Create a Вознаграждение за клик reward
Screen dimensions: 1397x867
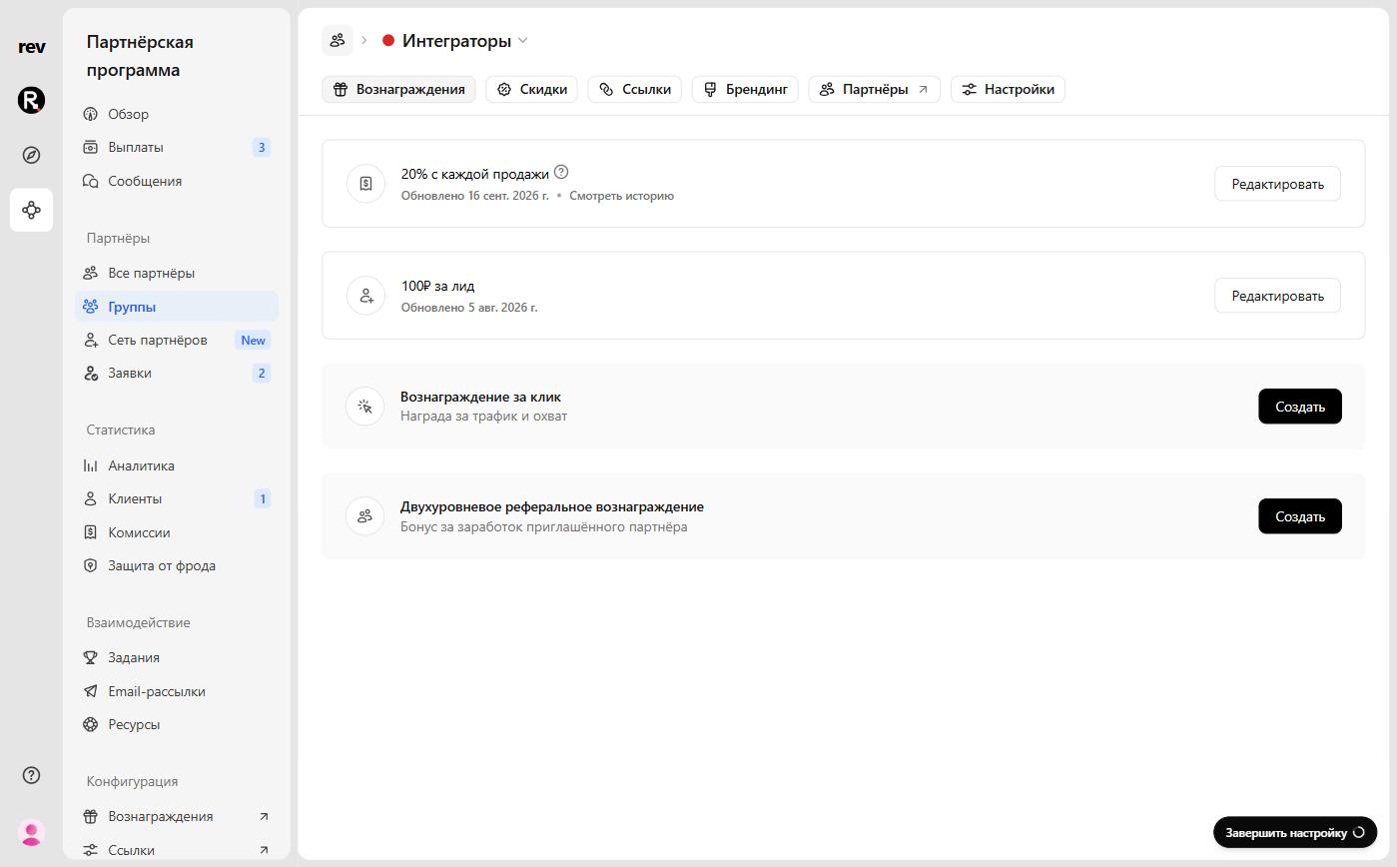pos(1300,407)
